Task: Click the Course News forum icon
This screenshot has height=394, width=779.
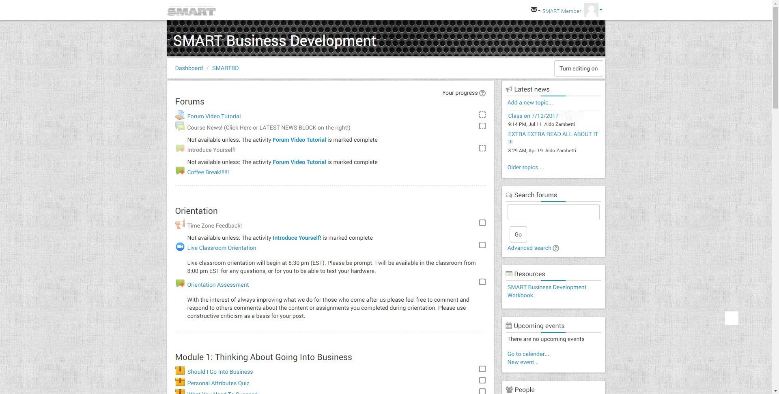Action: pos(180,127)
